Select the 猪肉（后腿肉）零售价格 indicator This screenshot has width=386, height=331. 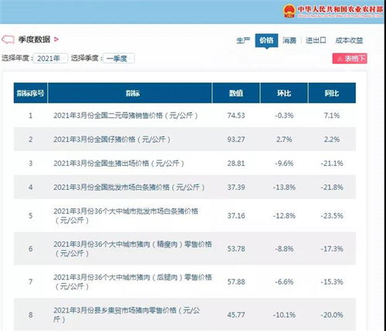[133, 282]
